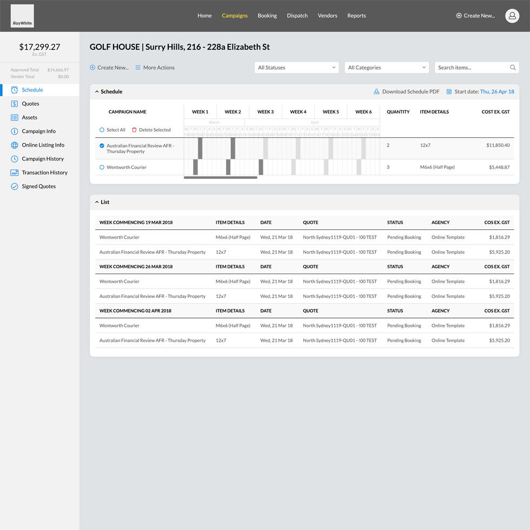Image resolution: width=530 pixels, height=530 pixels.
Task: Open the All Statuses dropdown
Action: pyautogui.click(x=296, y=67)
